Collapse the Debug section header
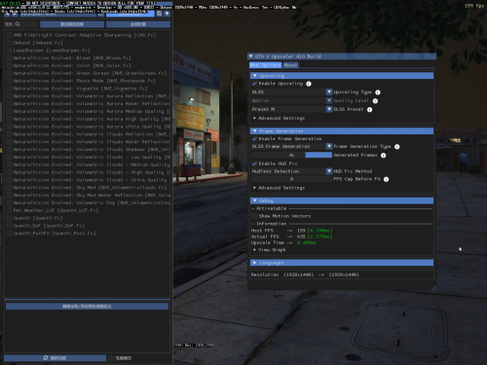This screenshot has width=487, height=365. click(342, 201)
